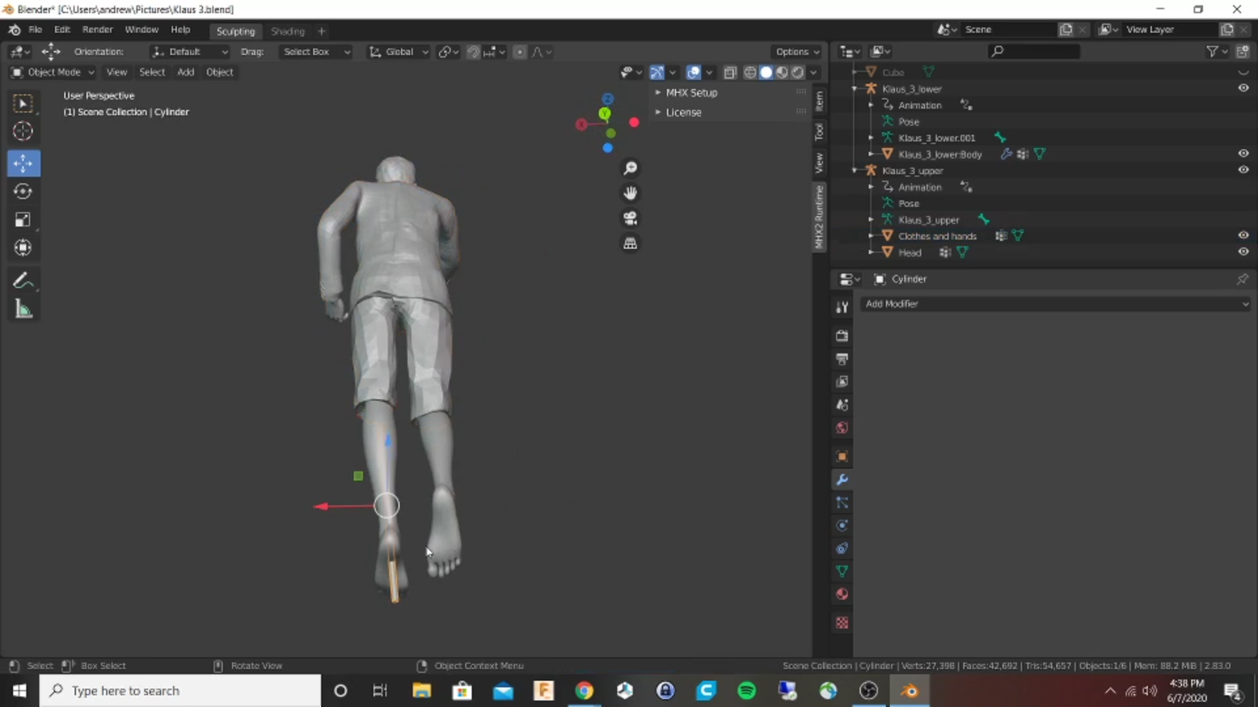Select the Measure tool
The image size is (1258, 707).
pyautogui.click(x=23, y=309)
